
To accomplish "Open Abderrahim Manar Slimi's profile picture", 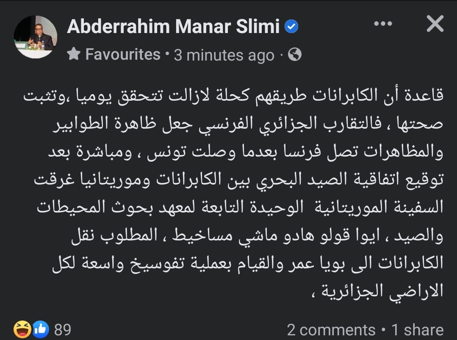I will pos(36,37).
